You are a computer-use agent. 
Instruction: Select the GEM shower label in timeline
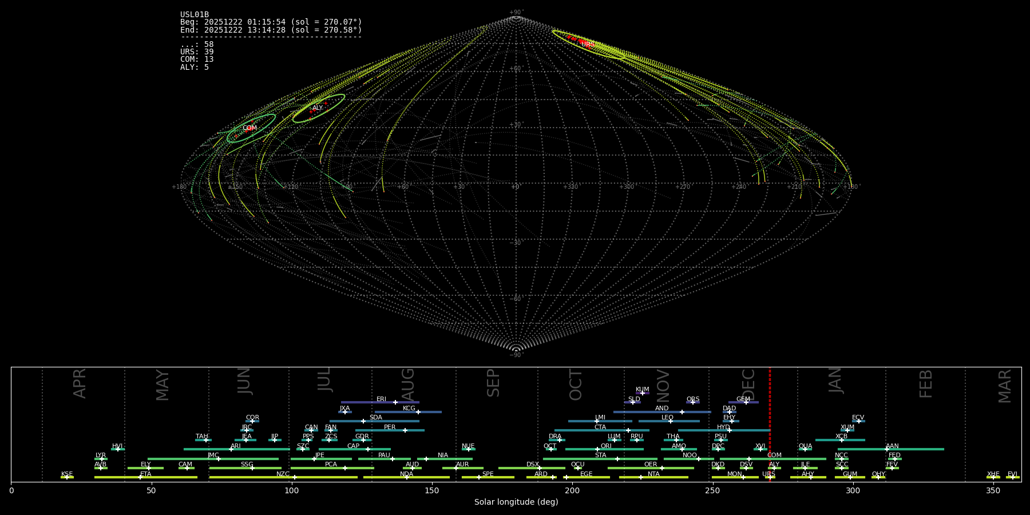pyautogui.click(x=743, y=399)
